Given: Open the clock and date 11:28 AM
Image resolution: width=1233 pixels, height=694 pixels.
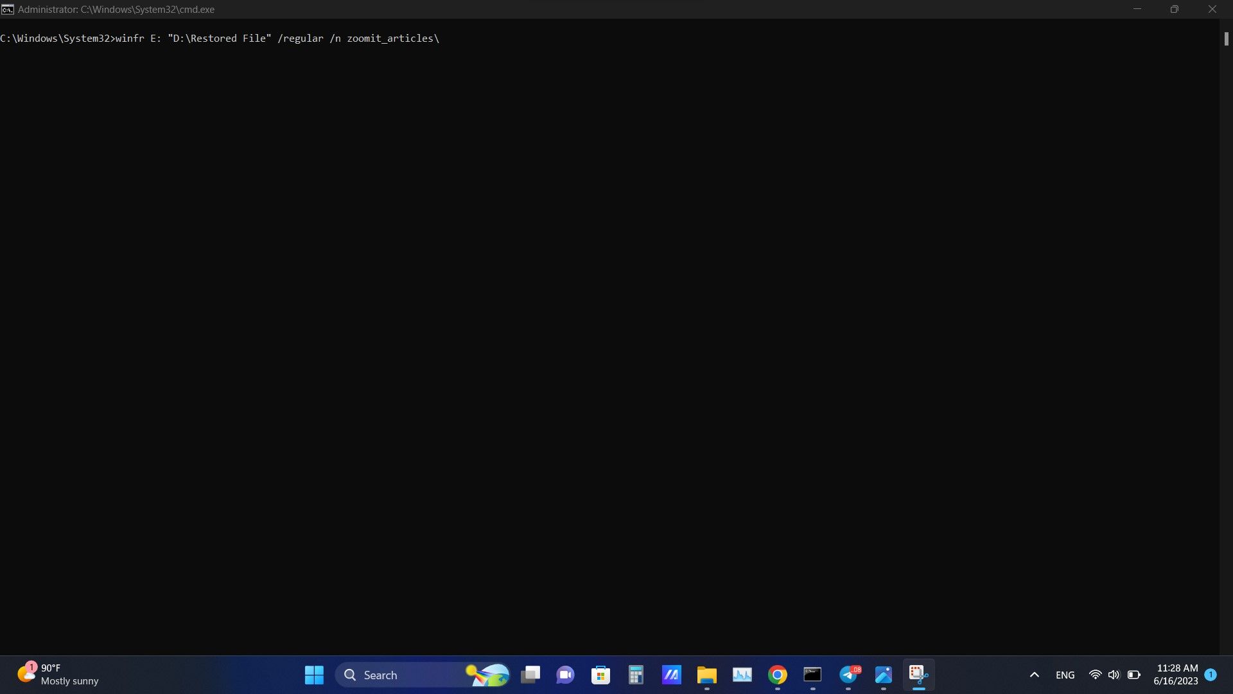Looking at the screenshot, I should [x=1175, y=675].
